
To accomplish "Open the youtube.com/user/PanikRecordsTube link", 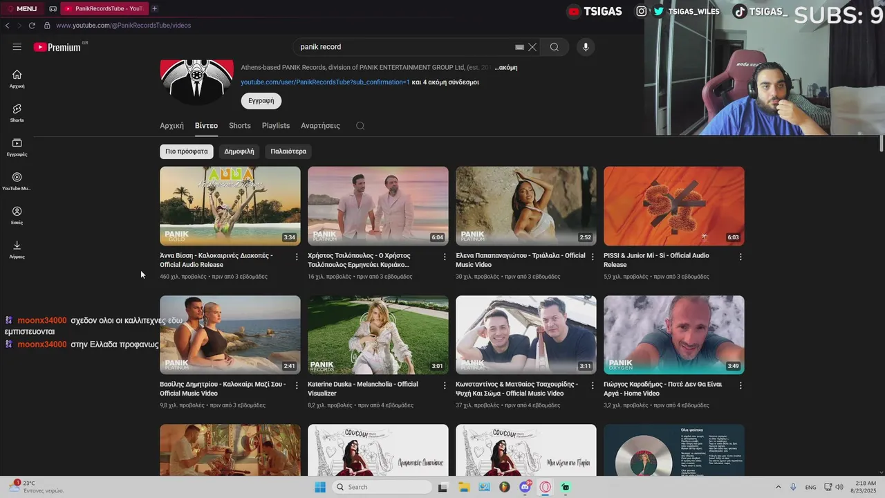I will 325,82.
